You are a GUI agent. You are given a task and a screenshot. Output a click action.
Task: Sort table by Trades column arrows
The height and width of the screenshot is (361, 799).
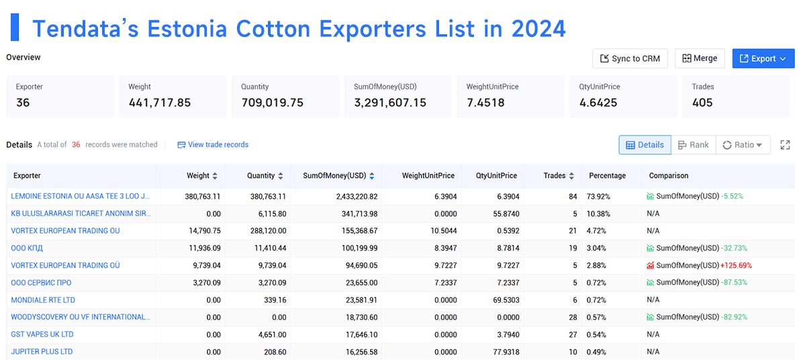click(572, 176)
